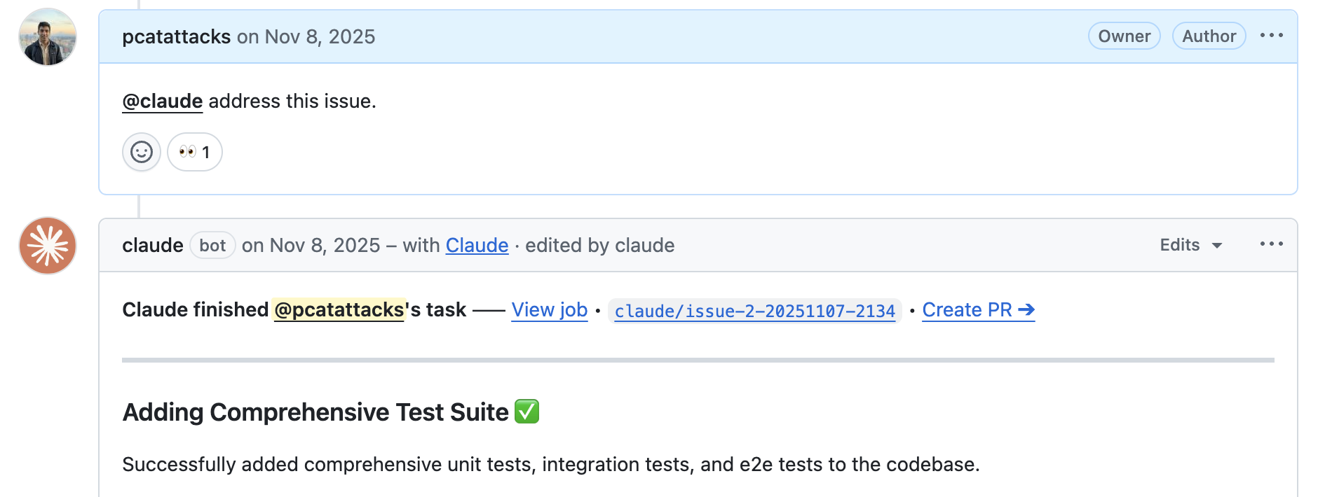Open the three-dot menu on pcatattacks' comment
The image size is (1318, 497).
1271,36
